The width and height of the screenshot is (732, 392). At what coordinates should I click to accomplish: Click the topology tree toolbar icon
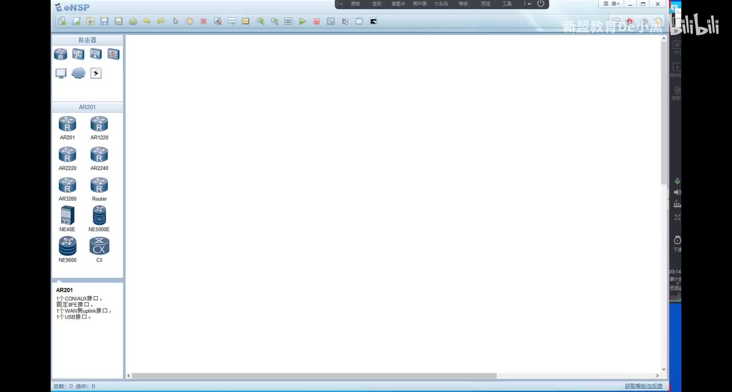click(x=345, y=21)
